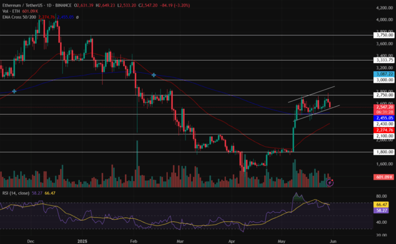This screenshot has width=396, height=244.
Task: Click the 4,000.00 price axis tick
Action: [x=384, y=20]
